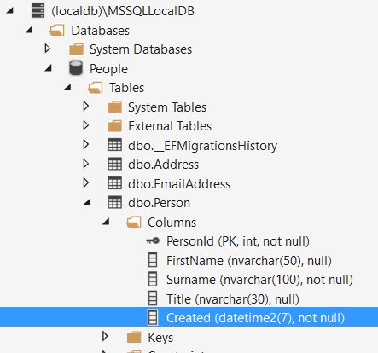Viewport: 378px width, 353px height.
Task: Click the table icon next to dbo.__EFMigrationsHistory
Action: [115, 145]
